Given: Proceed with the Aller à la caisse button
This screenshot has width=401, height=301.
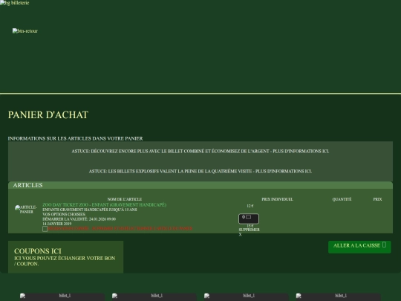Looking at the screenshot, I should tap(359, 247).
